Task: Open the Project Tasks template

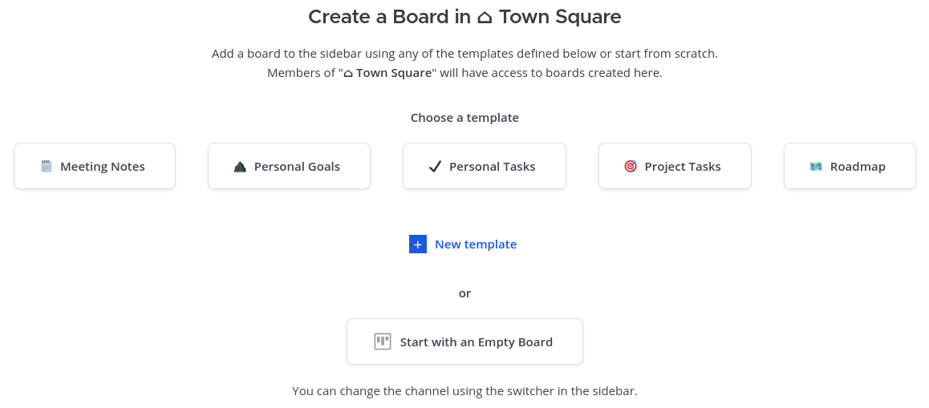Action: coord(675,166)
